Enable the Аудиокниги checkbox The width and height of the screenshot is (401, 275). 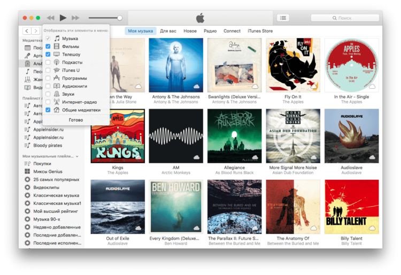(x=48, y=86)
